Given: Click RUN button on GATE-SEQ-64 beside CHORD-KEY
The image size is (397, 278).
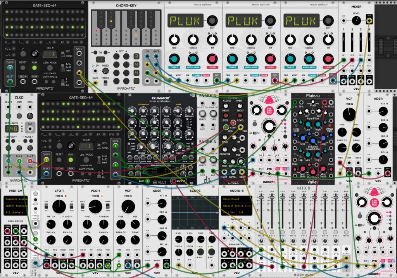Looking at the screenshot, I should pyautogui.click(x=35, y=68).
